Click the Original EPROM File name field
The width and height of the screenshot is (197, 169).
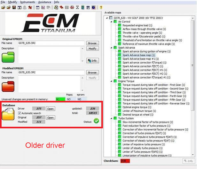click(x=51, y=43)
